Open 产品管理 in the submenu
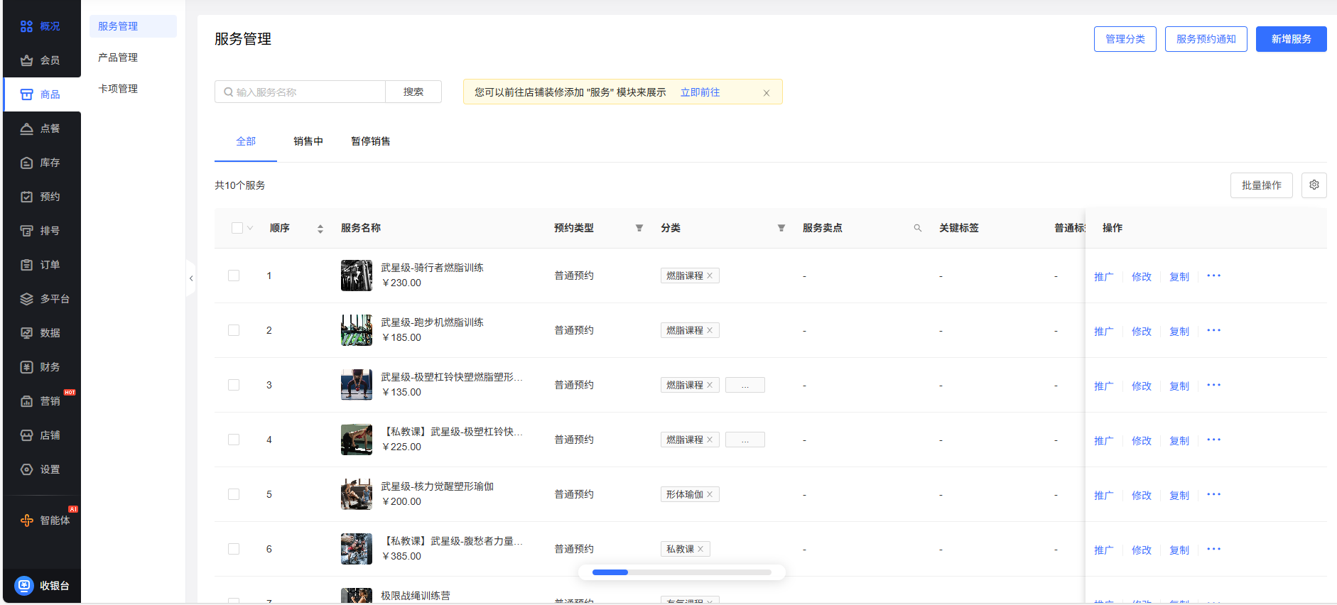The image size is (1337, 605). click(118, 58)
